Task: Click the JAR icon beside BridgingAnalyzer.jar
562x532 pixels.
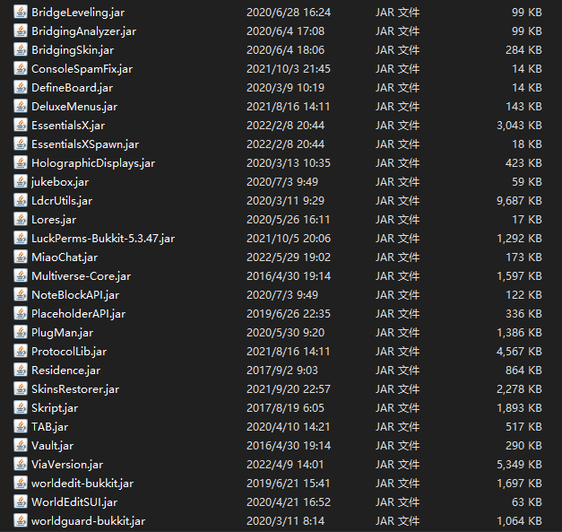Action: point(21,31)
